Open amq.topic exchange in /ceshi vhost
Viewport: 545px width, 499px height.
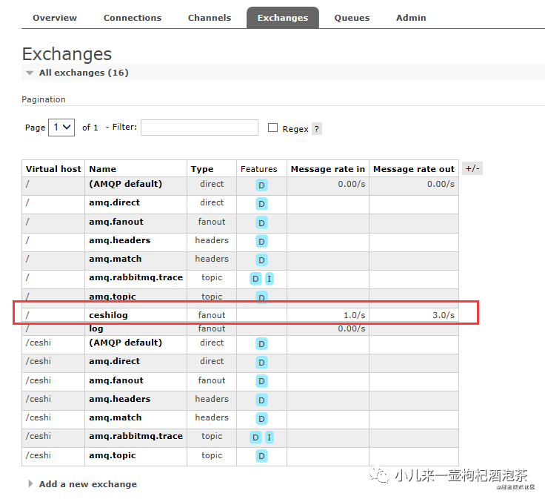point(113,455)
